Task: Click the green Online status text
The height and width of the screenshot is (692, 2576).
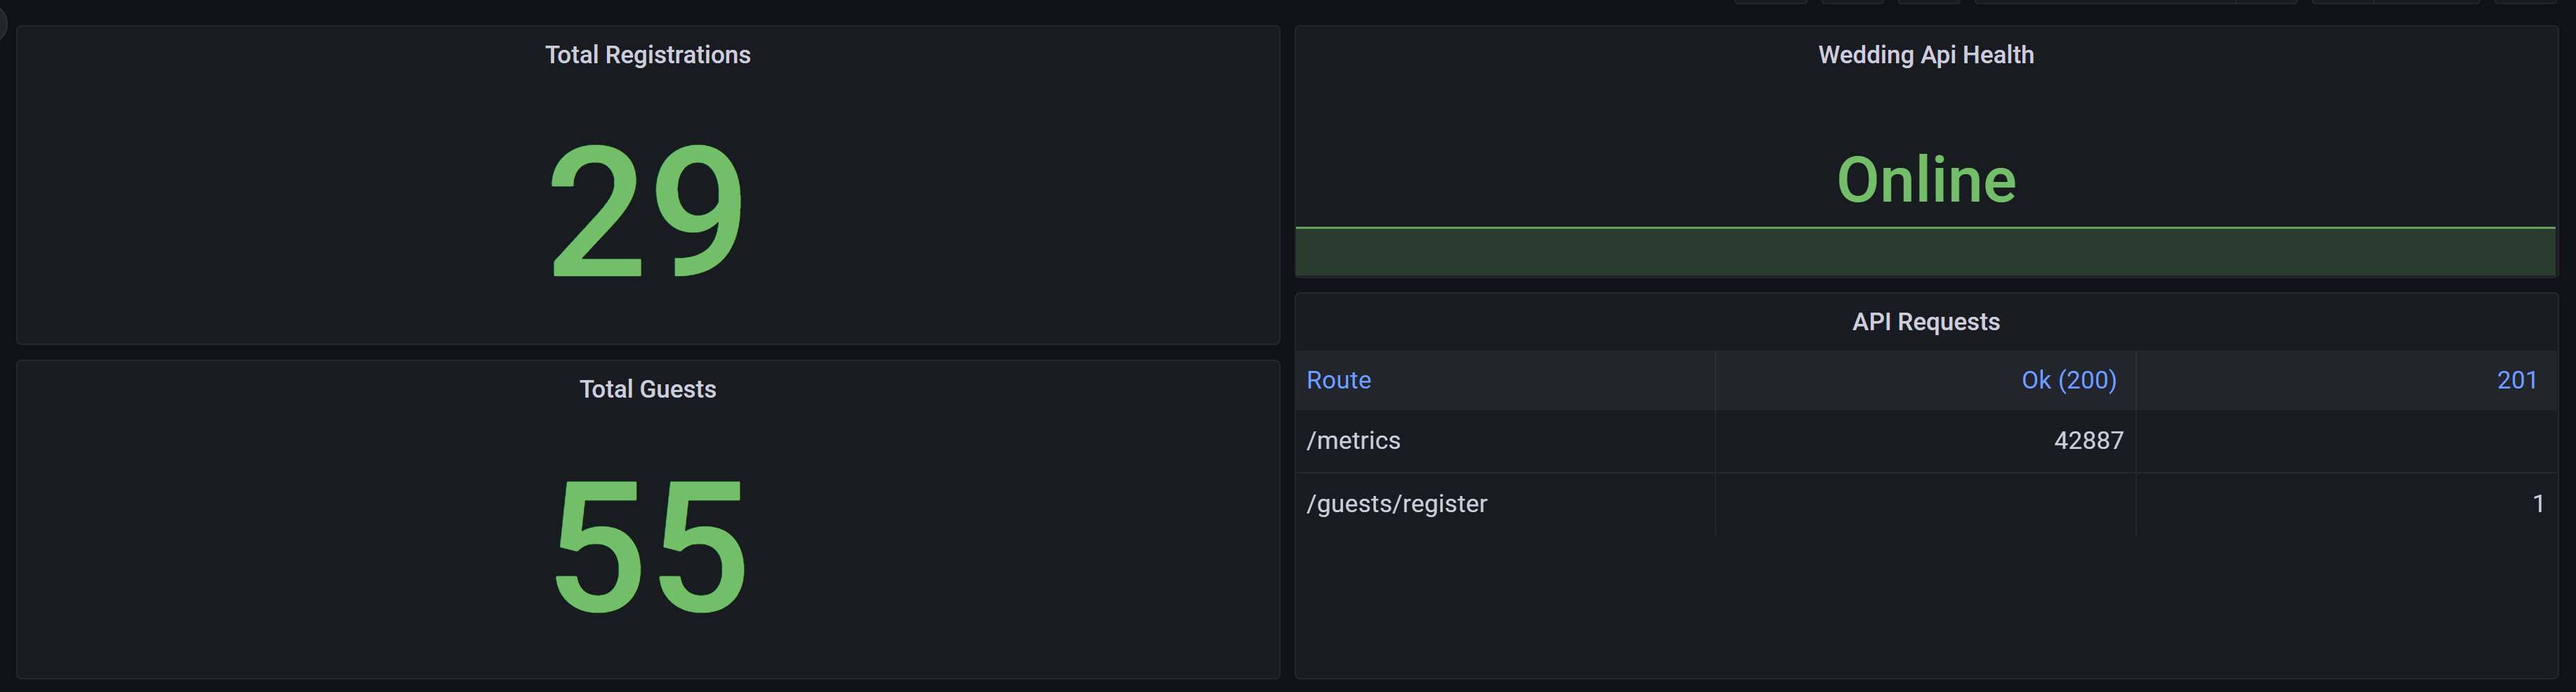Action: tap(1925, 180)
